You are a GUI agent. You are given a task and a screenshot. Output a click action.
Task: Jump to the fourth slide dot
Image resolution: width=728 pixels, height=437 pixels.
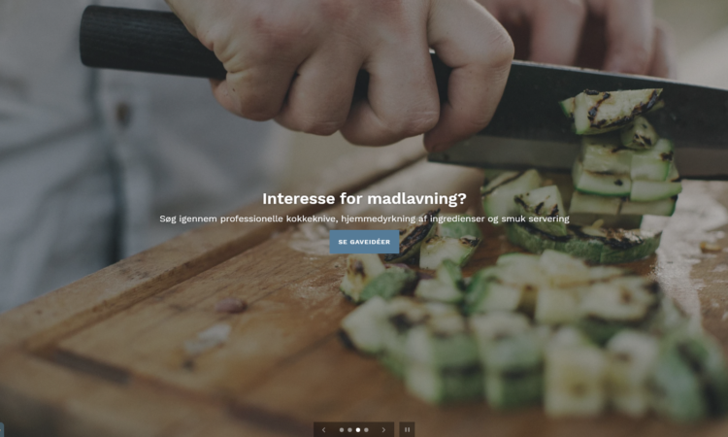(366, 430)
